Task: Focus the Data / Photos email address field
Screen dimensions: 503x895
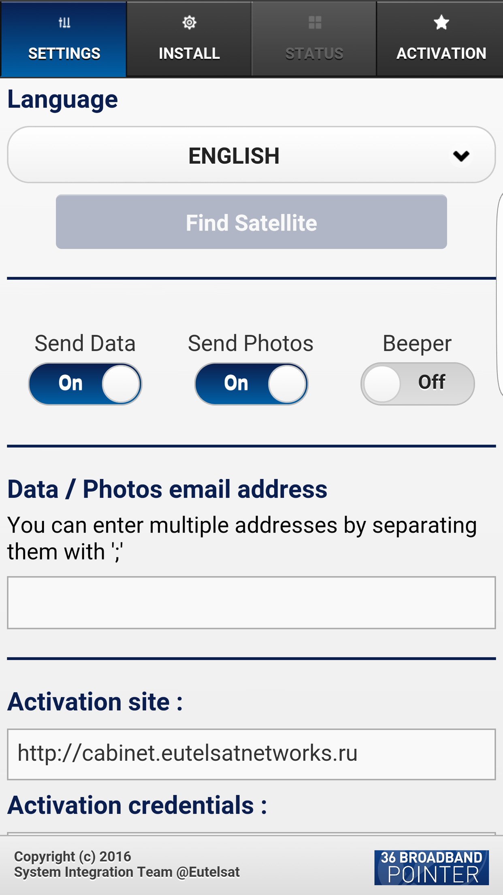Action: 251,602
